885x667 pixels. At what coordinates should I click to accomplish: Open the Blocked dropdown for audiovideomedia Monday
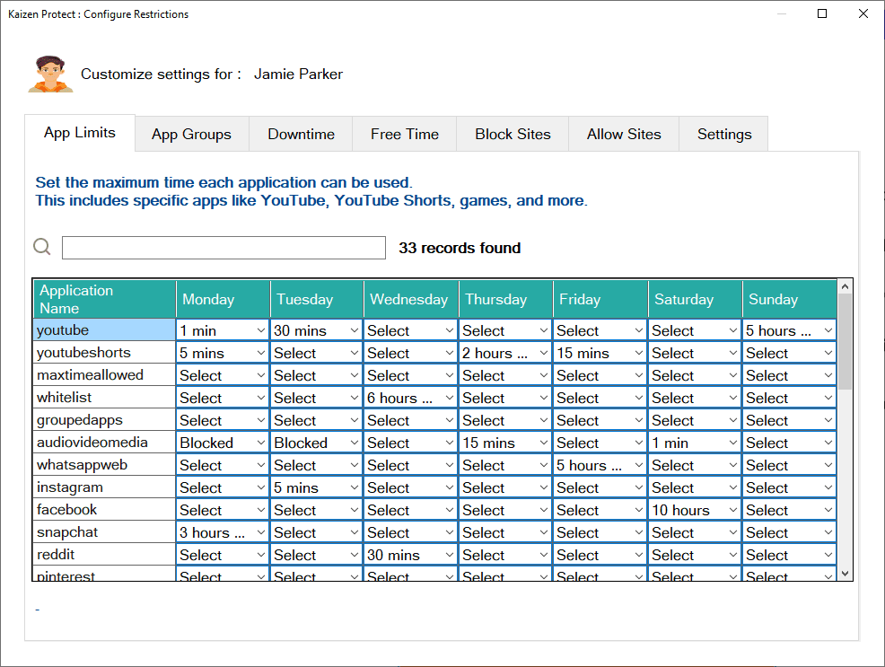222,442
